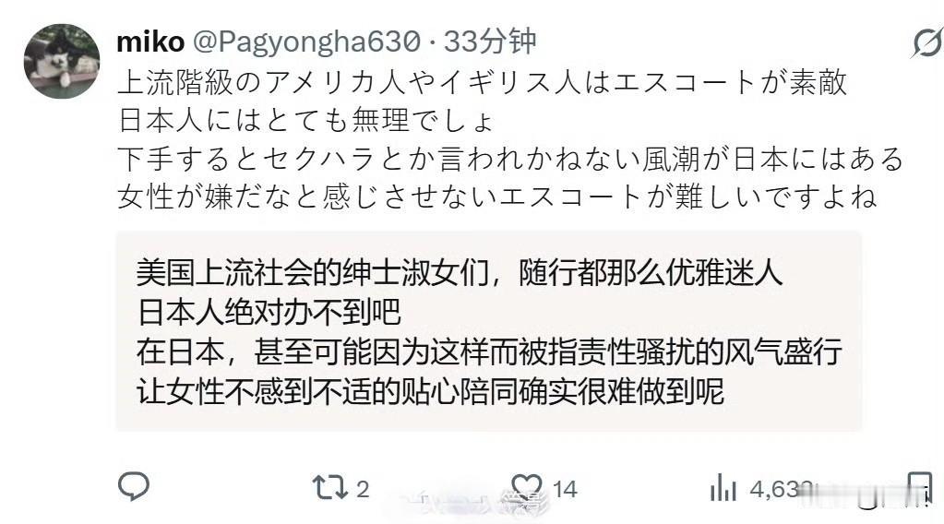View the likes count of 14

pos(565,489)
